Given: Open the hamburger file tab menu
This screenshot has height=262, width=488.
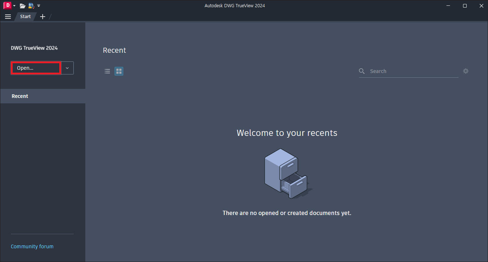Looking at the screenshot, I should pyautogui.click(x=8, y=17).
